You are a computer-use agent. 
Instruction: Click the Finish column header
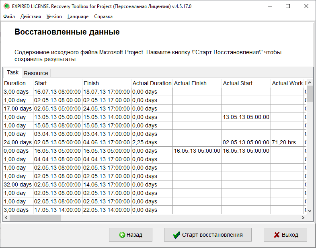tap(107, 83)
